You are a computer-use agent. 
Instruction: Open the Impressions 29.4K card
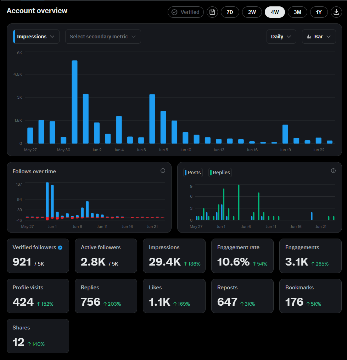[x=174, y=256]
